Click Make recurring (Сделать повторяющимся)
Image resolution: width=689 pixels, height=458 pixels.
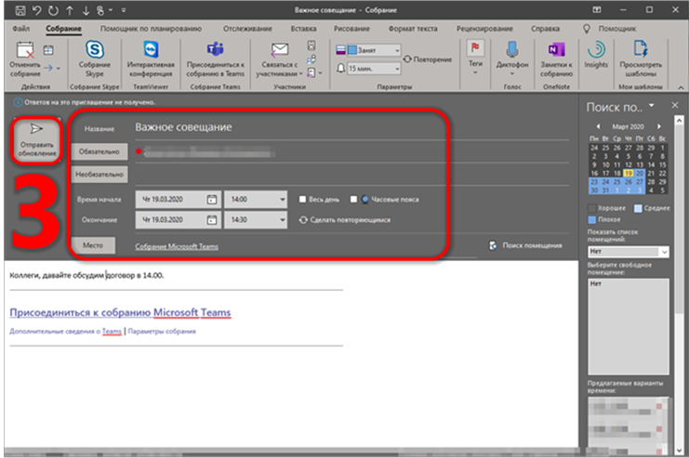click(x=345, y=220)
